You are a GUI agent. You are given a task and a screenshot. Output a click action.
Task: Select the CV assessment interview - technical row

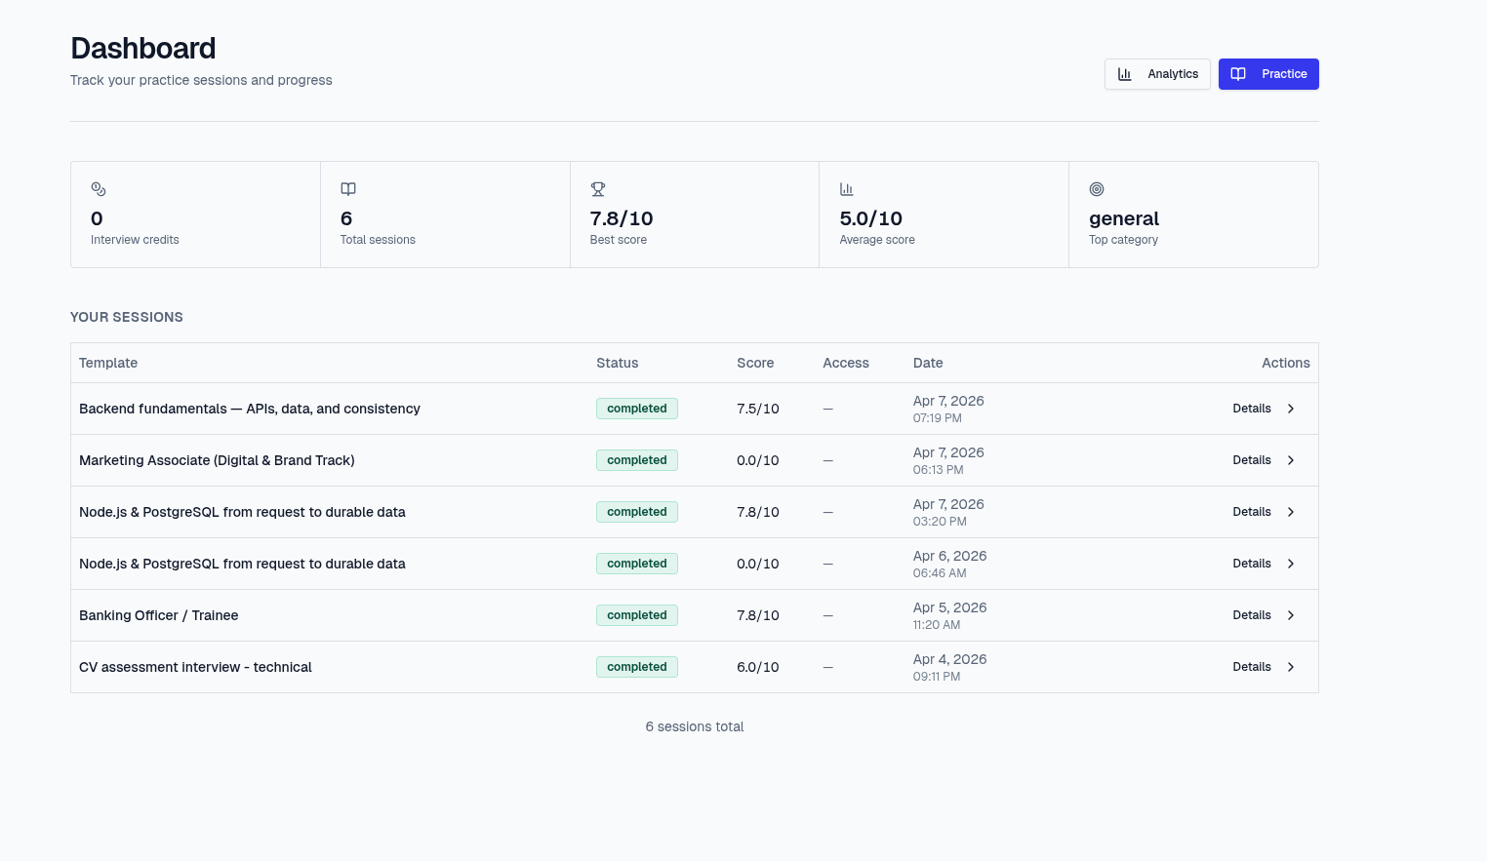[x=695, y=667]
